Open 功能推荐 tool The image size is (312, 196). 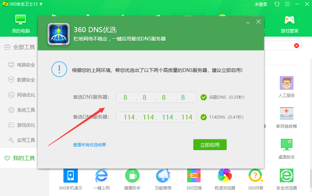[163, 180]
